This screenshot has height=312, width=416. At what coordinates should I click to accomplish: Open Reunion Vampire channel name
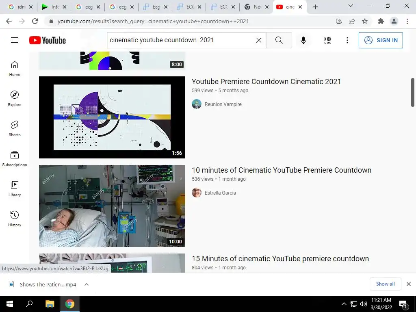[x=223, y=104]
